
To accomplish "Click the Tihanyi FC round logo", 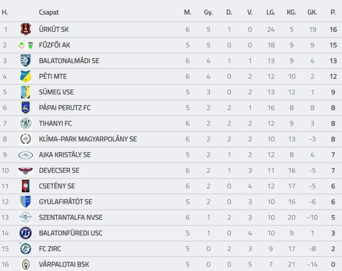I will click(x=25, y=123).
